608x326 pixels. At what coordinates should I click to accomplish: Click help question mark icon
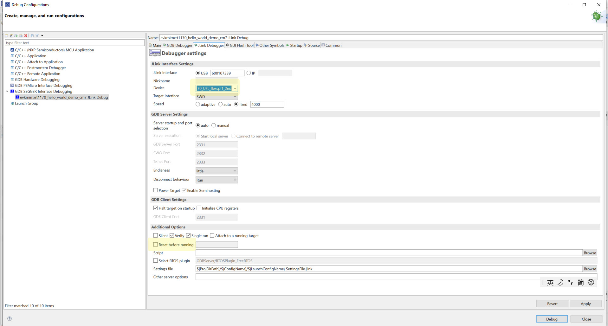point(10,319)
